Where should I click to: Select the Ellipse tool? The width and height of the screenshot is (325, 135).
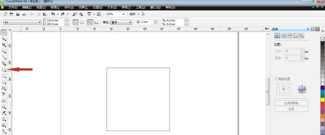coord(4,76)
